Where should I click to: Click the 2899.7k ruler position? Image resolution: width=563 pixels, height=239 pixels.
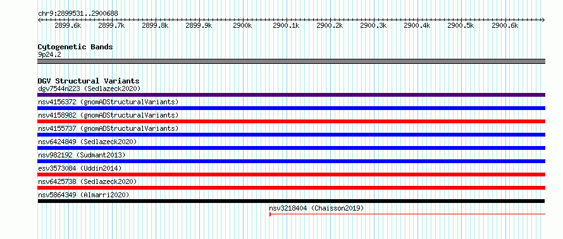point(111,25)
